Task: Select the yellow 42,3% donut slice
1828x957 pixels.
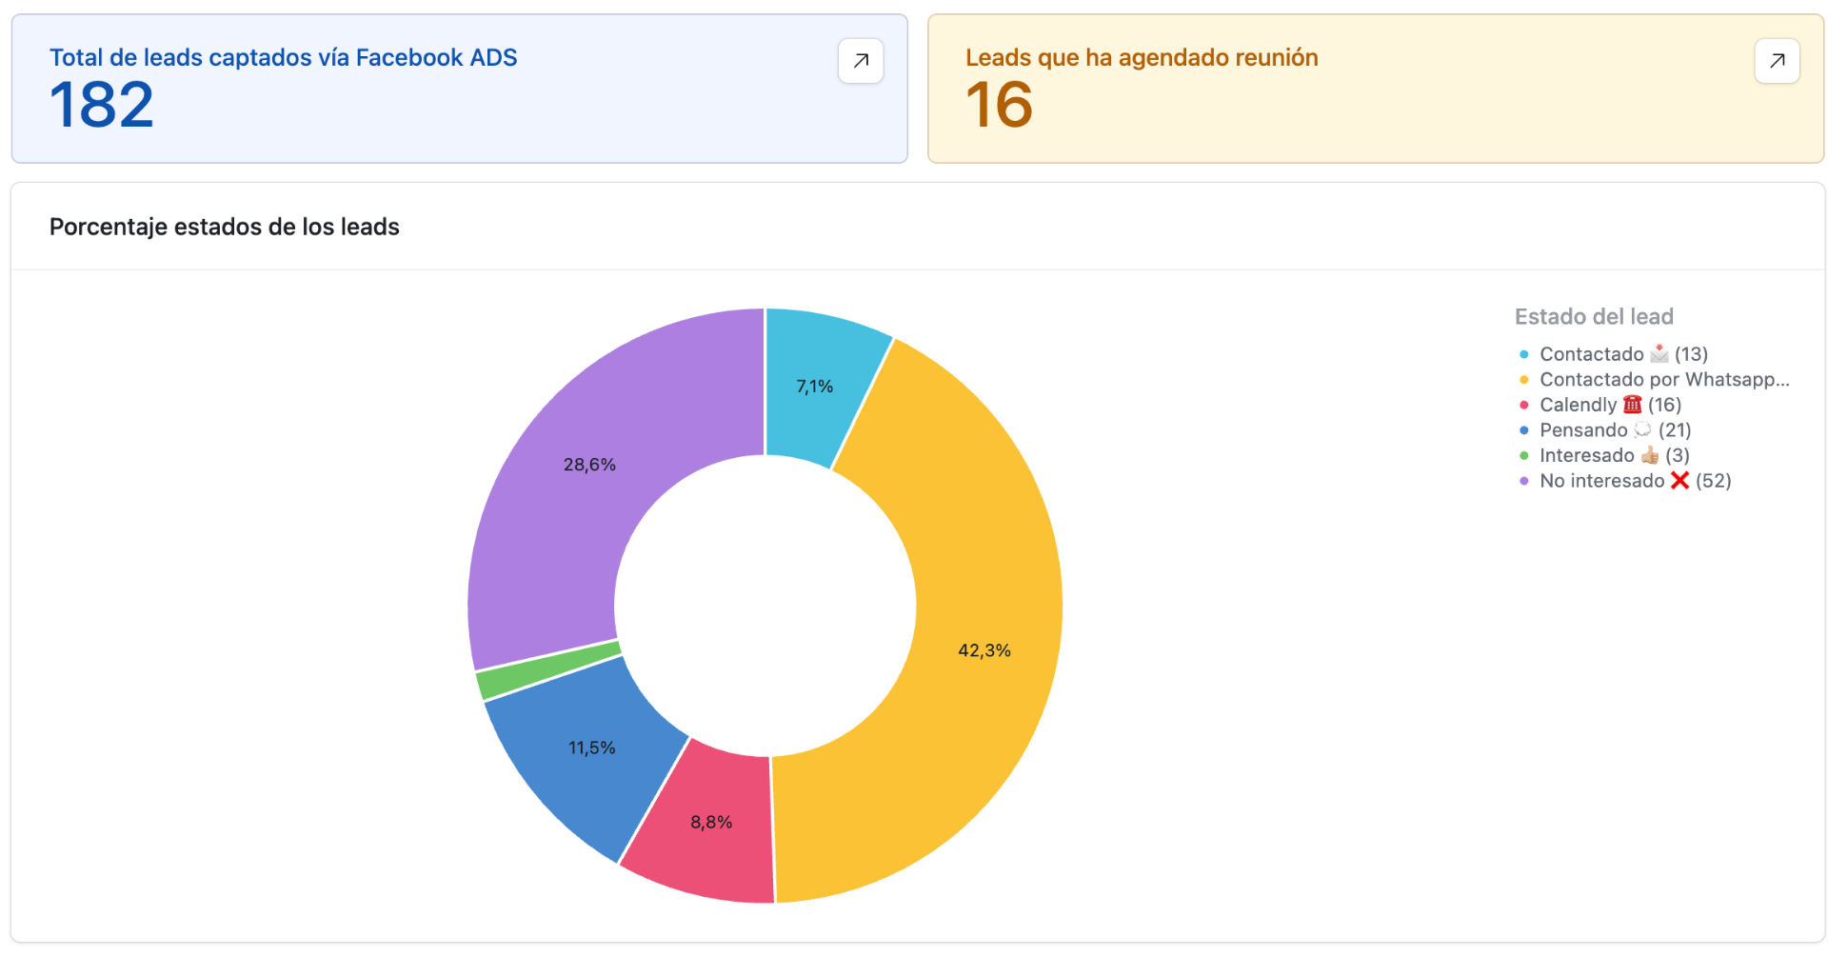Action: click(x=984, y=650)
